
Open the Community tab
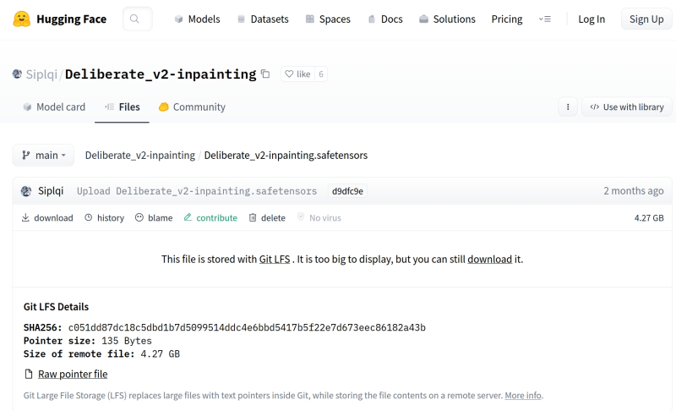coord(192,107)
